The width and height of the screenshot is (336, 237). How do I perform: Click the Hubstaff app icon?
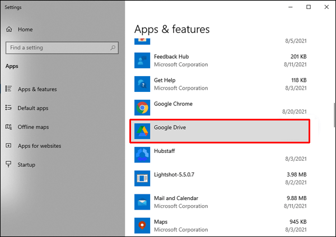142,154
